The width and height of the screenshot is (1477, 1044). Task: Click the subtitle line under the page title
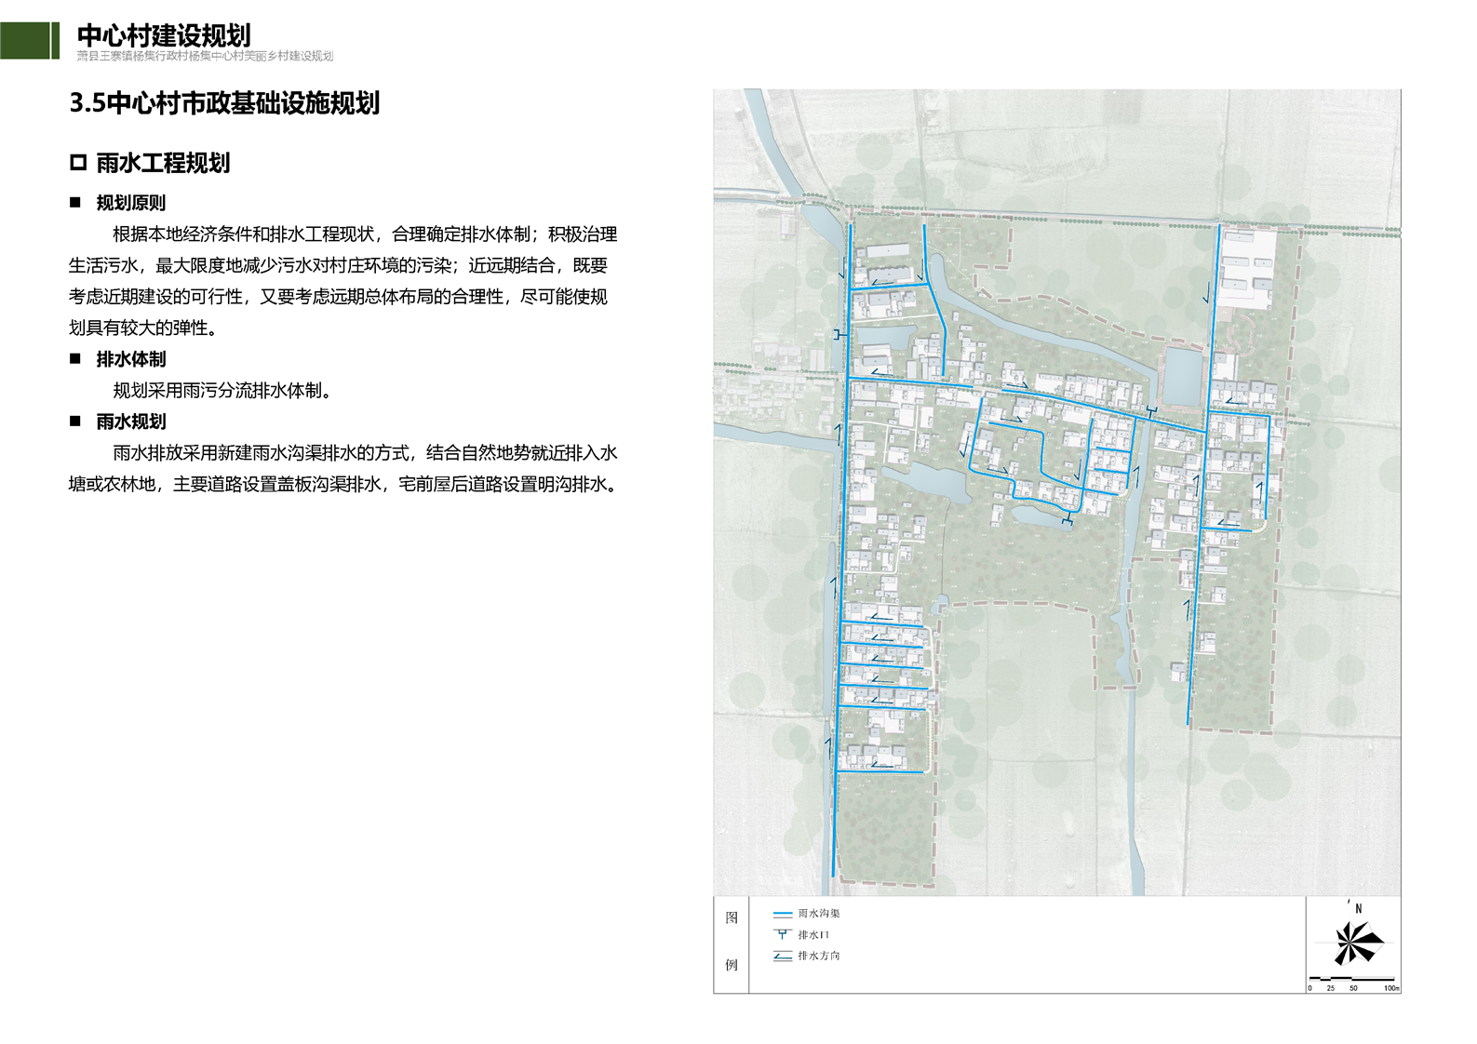pos(205,57)
